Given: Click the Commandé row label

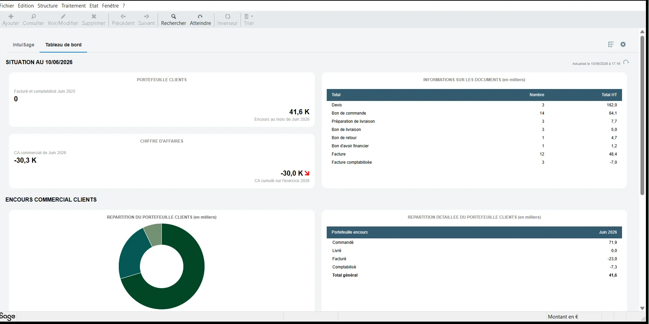Looking at the screenshot, I should pyautogui.click(x=343, y=242).
